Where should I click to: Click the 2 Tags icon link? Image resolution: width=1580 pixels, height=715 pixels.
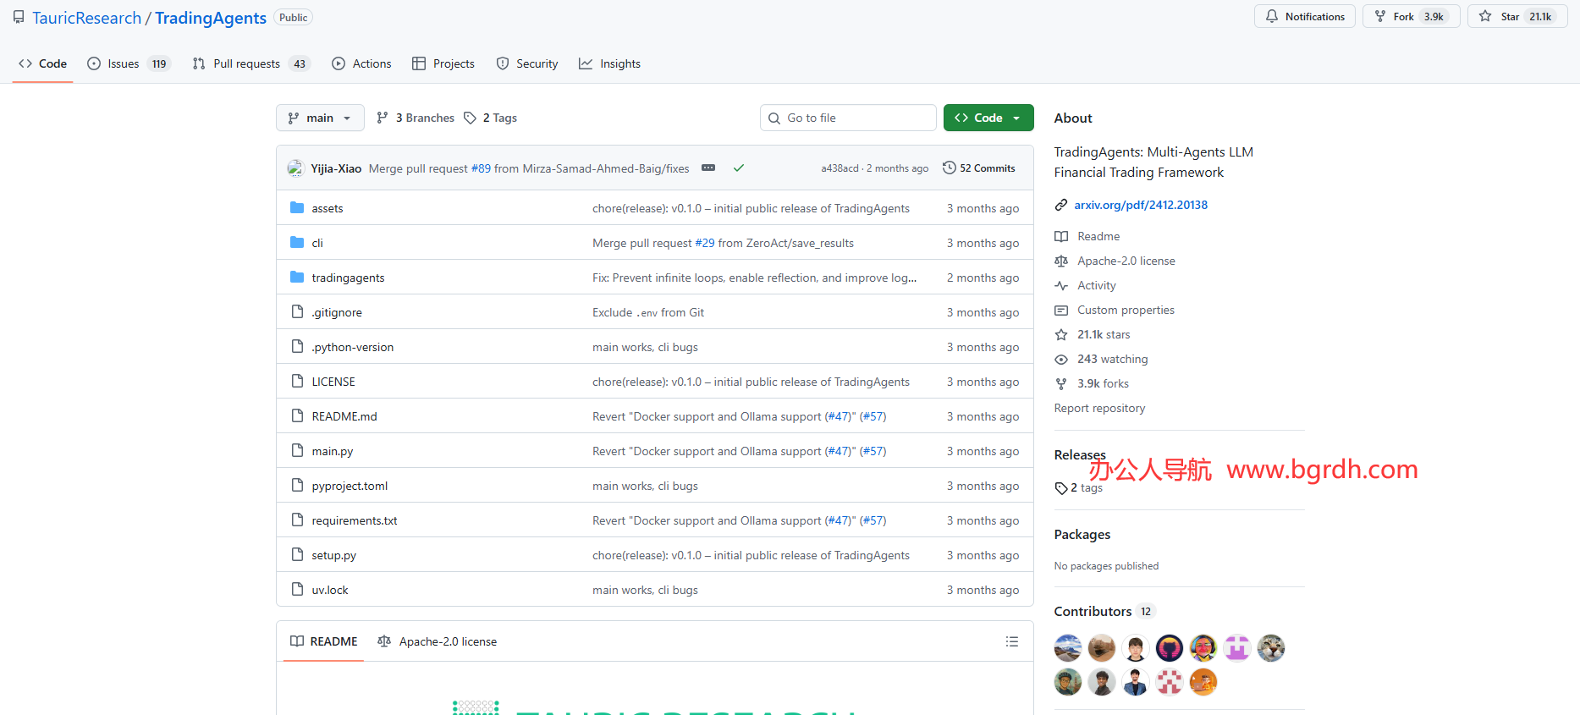coord(491,118)
